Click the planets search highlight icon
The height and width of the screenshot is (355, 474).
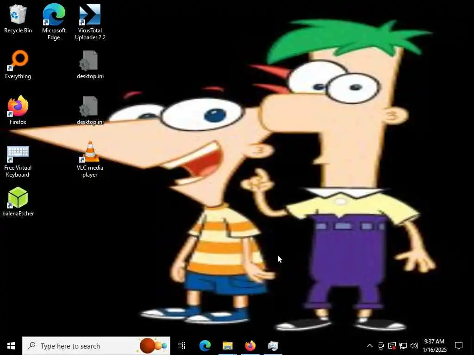pos(153,346)
